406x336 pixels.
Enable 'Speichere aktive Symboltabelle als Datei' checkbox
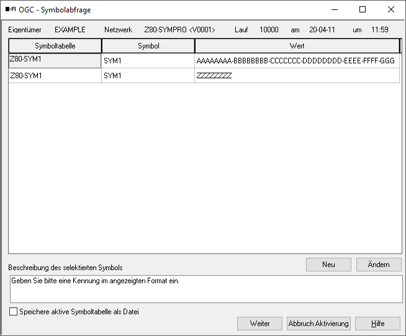pyautogui.click(x=14, y=312)
